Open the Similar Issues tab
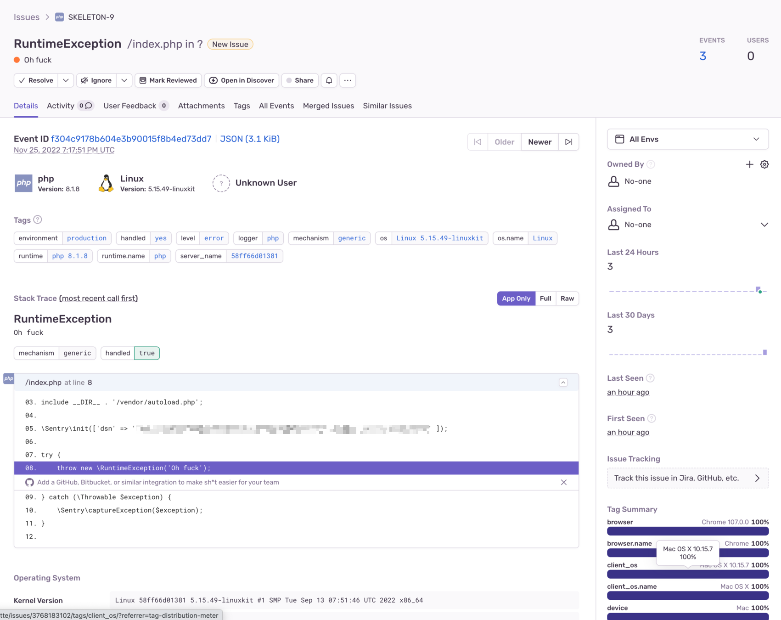The width and height of the screenshot is (781, 620). coord(388,106)
